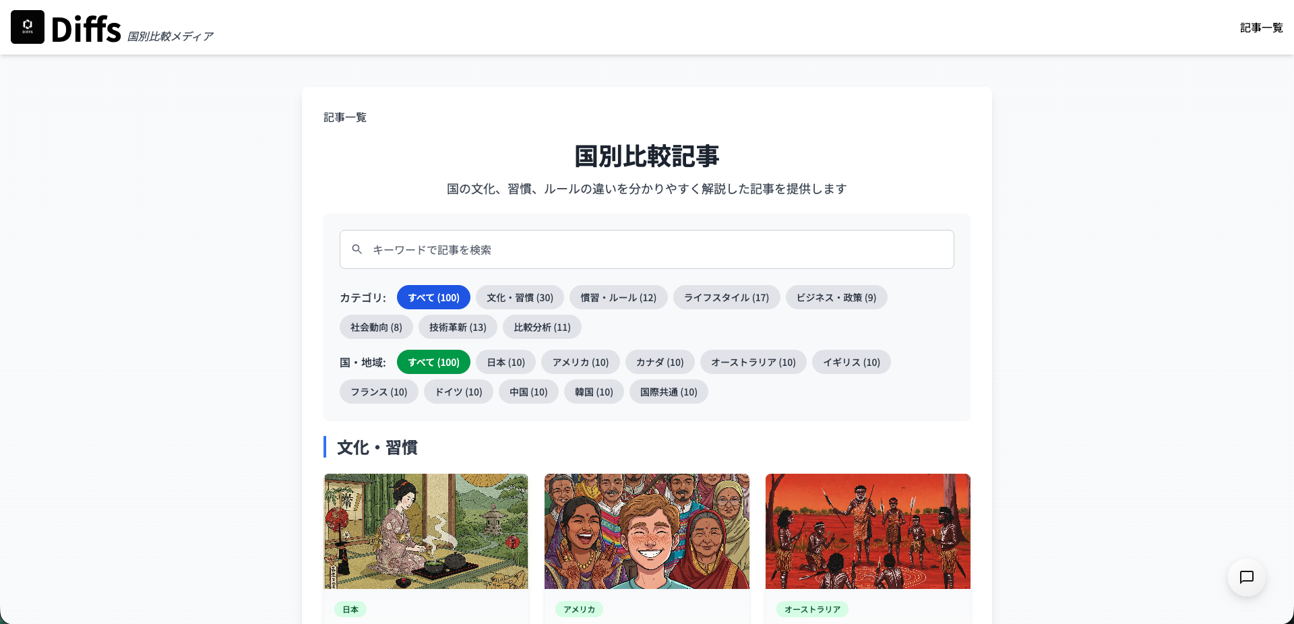Viewport: 1294px width, 624px height.
Task: Open the smiling crowd article thumbnail
Action: (x=646, y=531)
